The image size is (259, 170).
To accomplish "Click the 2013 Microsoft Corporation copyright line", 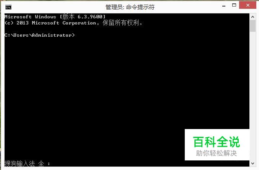I will [x=73, y=23].
